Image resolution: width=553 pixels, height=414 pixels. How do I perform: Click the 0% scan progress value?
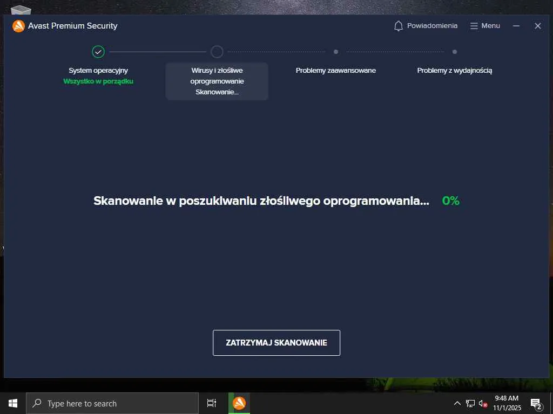click(451, 201)
